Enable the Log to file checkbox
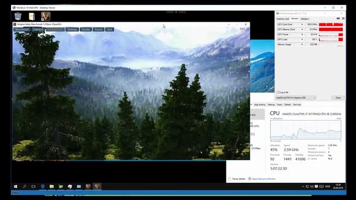The height and width of the screenshot is (200, 356). [x=278, y=93]
